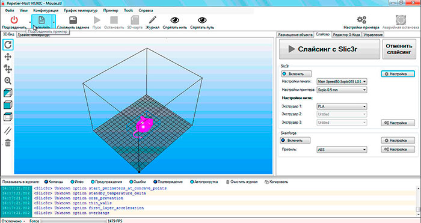421x223 pixels.
Task: Click Очистить журнал button
Action: tap(242, 182)
